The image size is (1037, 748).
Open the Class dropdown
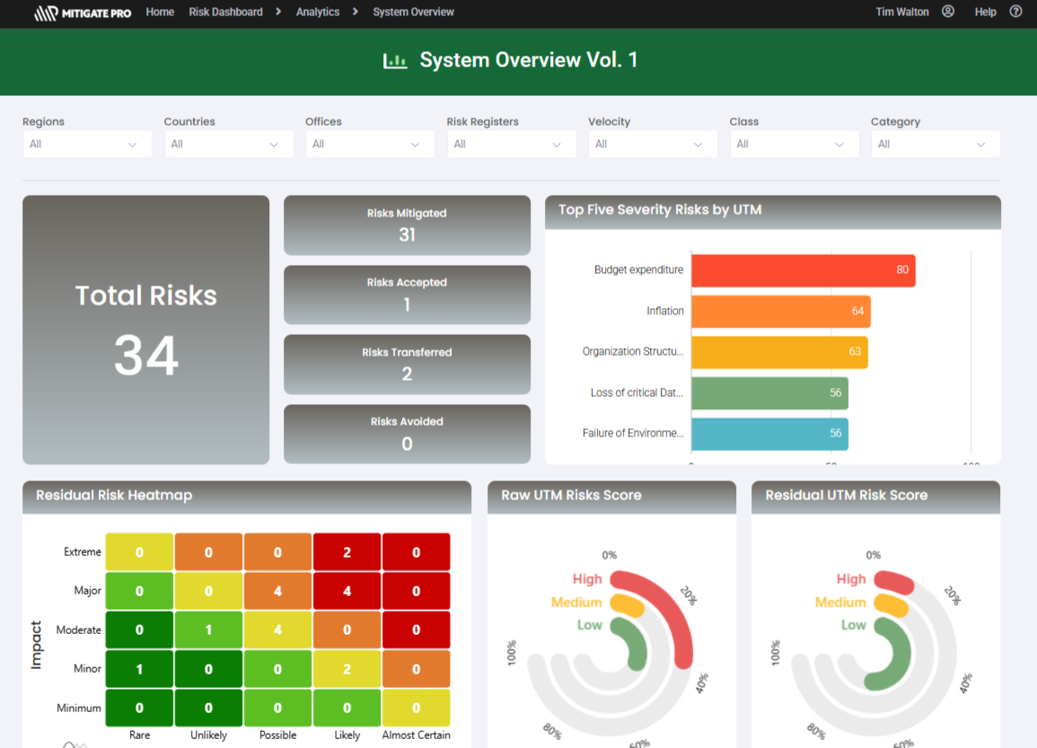[794, 144]
